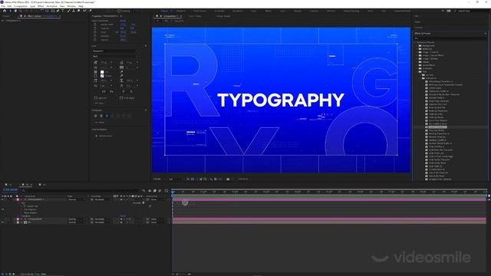Viewport: 491px width, 276px height.
Task: Enable the Snapping checkbox in toolbar
Action: coord(119,11)
